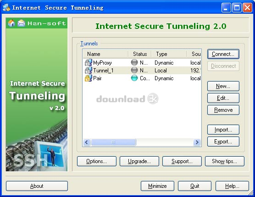
Task: Click the cyan connected status orb for Pair
Action: [x=134, y=78]
